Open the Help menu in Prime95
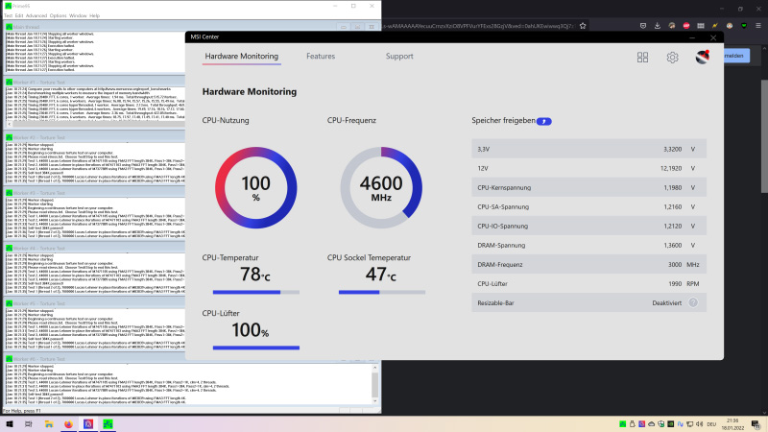The width and height of the screenshot is (768, 432). [x=94, y=15]
